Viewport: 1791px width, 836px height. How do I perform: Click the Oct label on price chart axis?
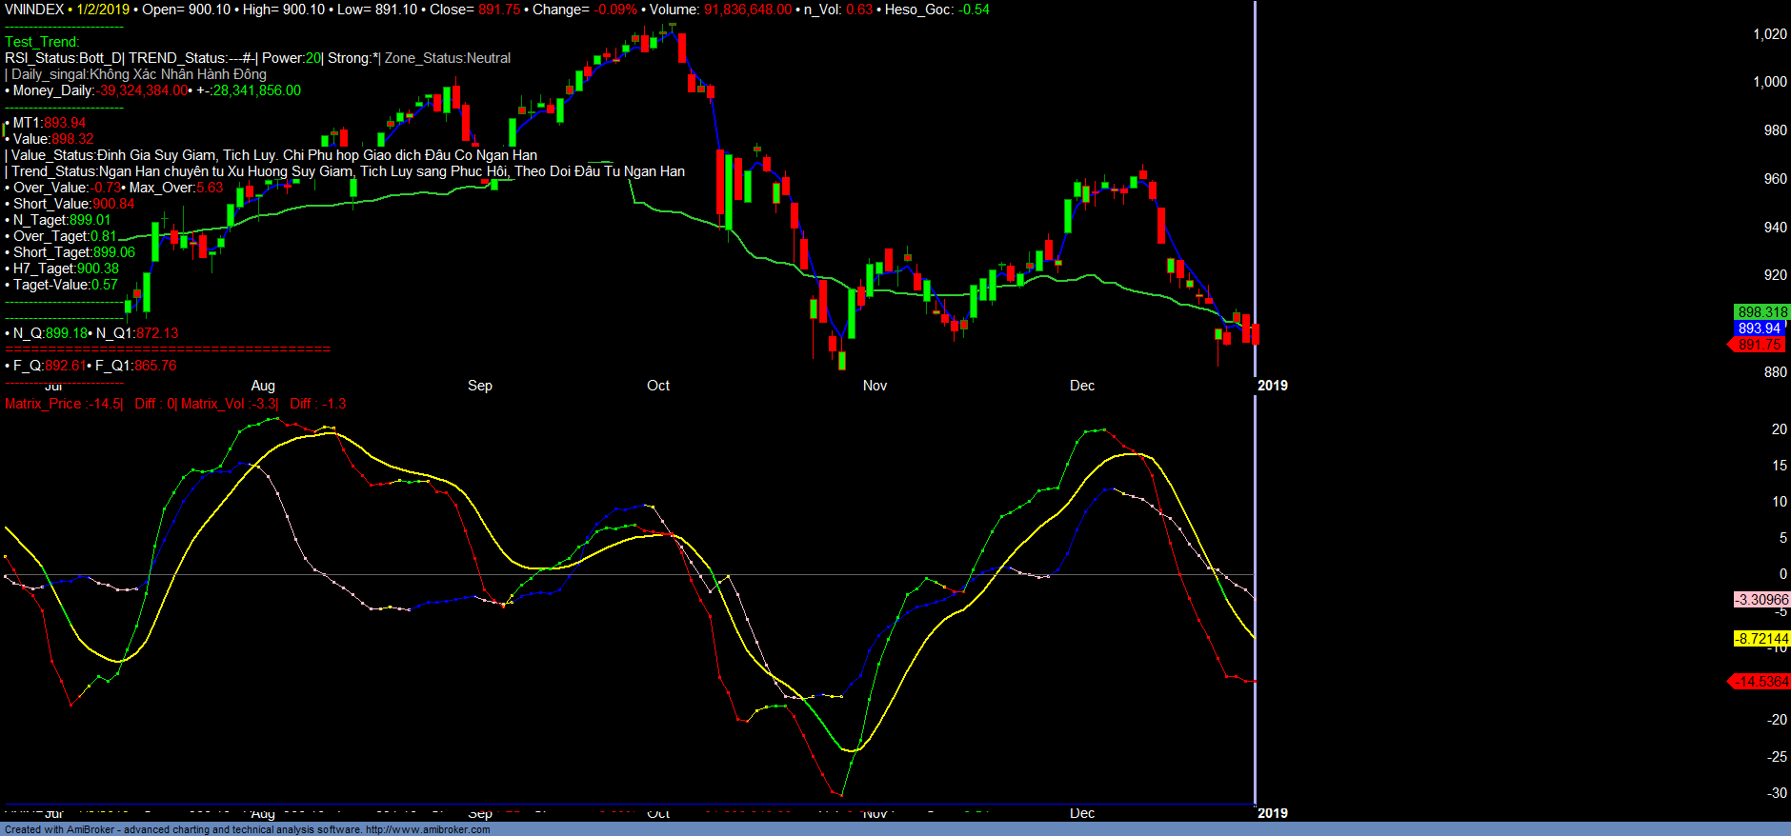coord(658,386)
